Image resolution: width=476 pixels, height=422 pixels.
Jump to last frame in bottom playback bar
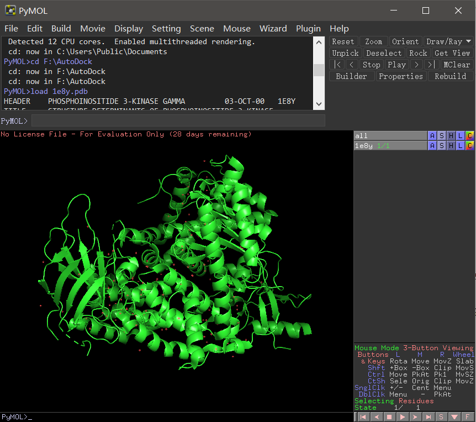429,417
